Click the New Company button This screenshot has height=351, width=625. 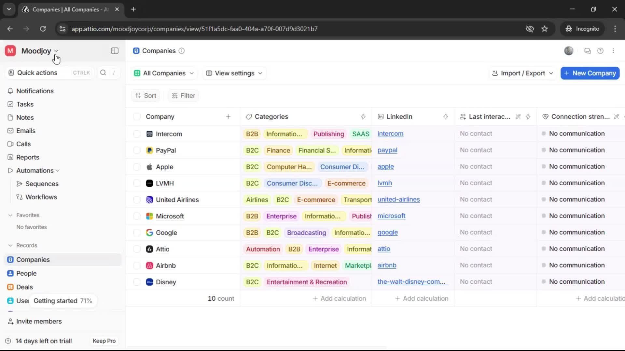tap(590, 73)
